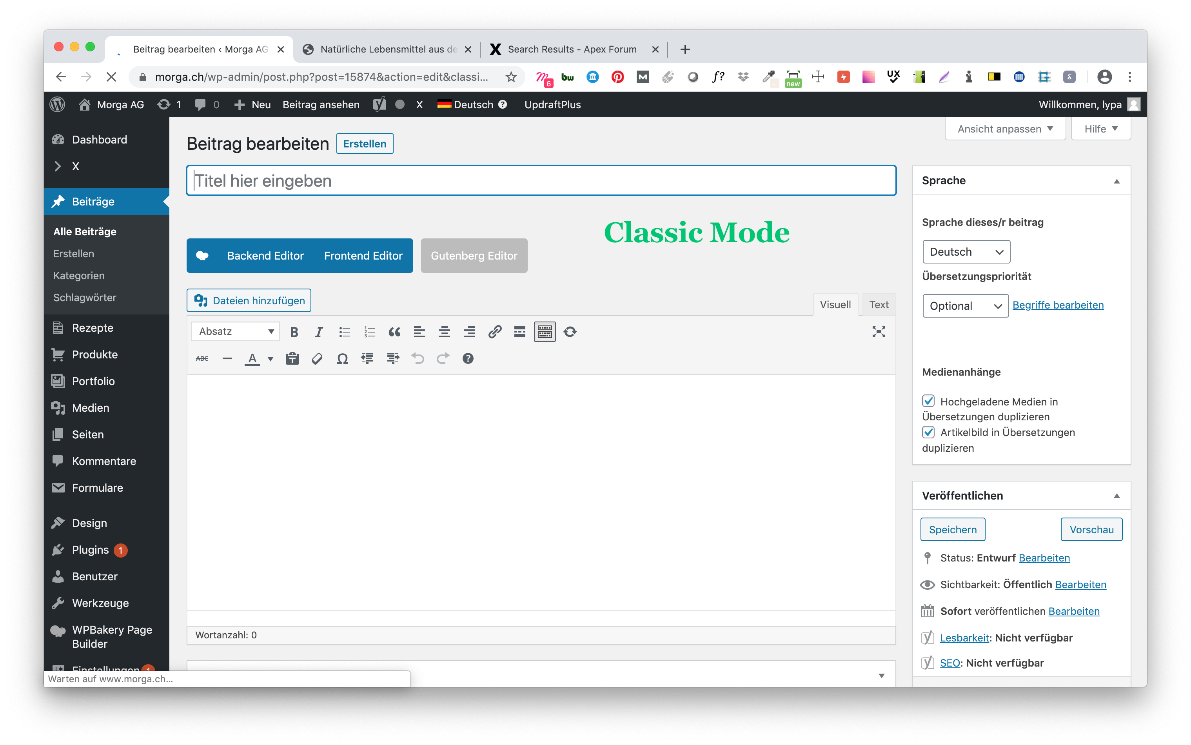Click Dateien hinzufügen button

coord(249,301)
